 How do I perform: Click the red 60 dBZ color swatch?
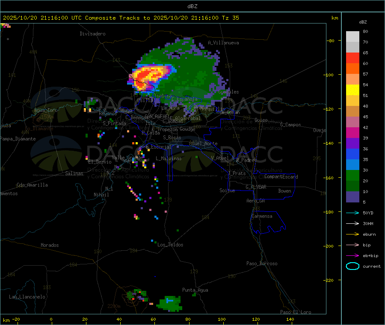tap(352, 58)
